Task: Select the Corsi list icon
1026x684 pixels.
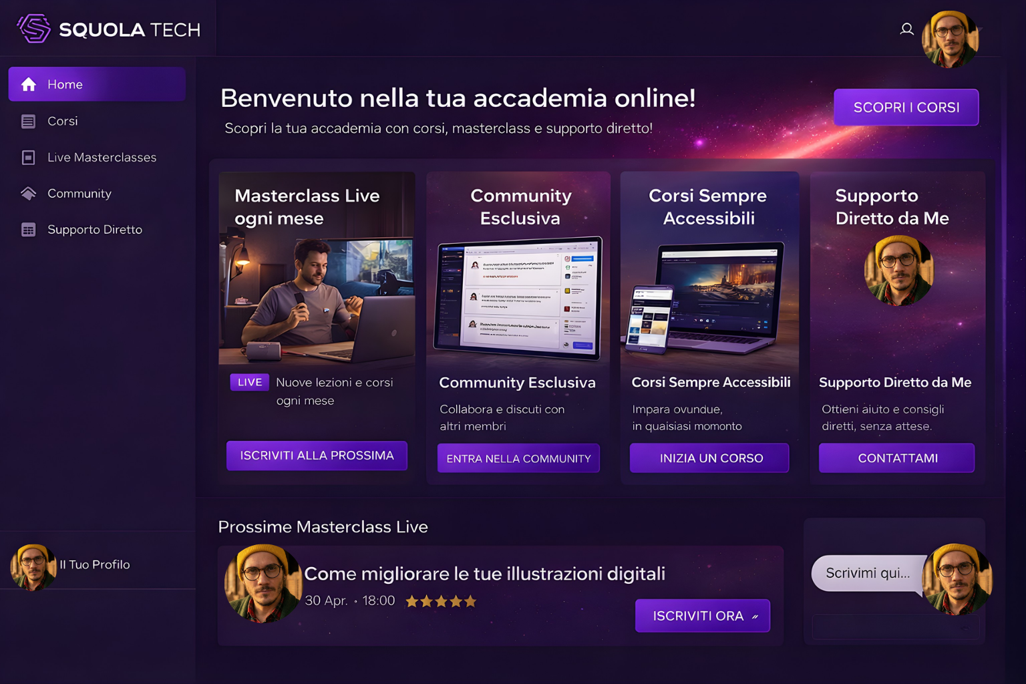Action: pyautogui.click(x=28, y=121)
